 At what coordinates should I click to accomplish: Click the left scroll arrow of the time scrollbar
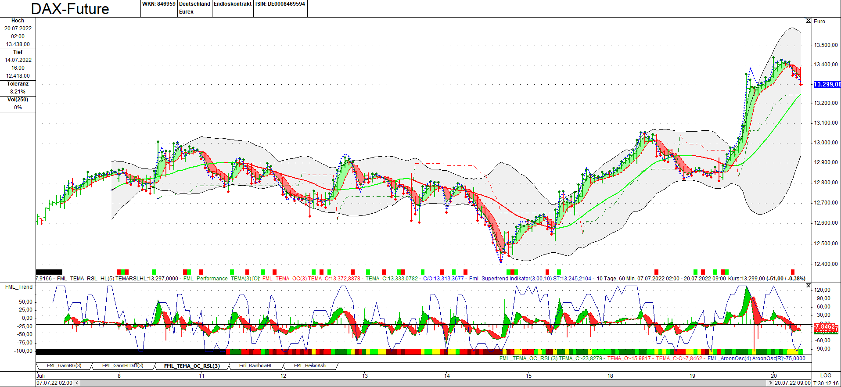77,383
